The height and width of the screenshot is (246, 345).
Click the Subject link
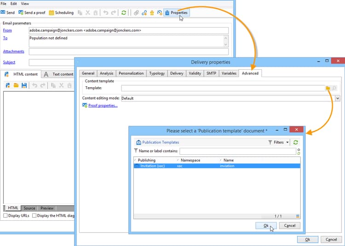9,62
